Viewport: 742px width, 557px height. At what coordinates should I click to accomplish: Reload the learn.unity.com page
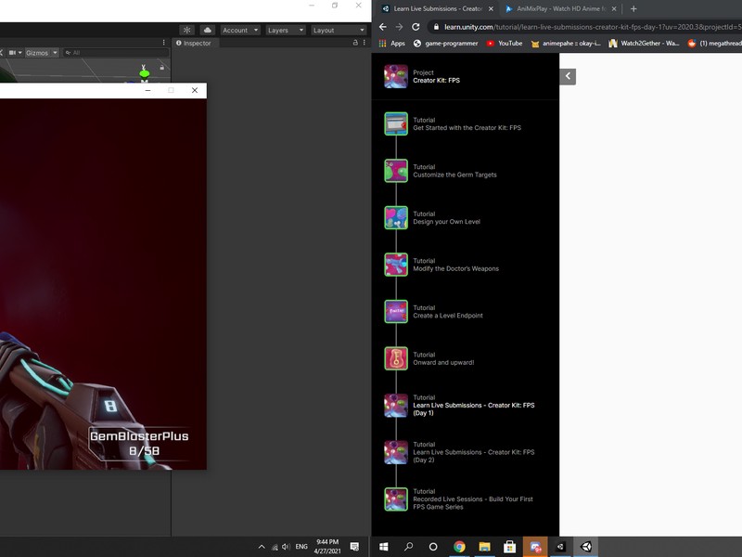coord(416,27)
